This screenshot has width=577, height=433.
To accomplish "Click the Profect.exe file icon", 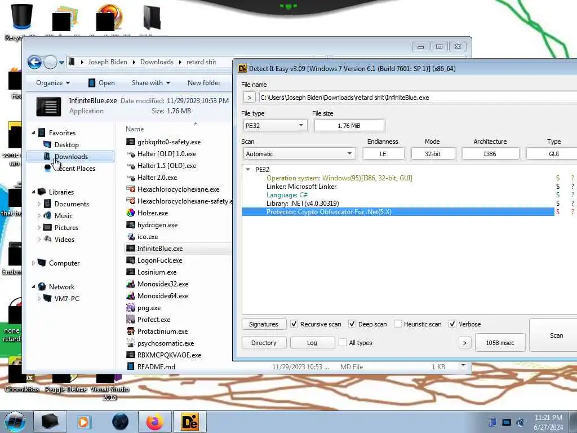I will tap(130, 319).
